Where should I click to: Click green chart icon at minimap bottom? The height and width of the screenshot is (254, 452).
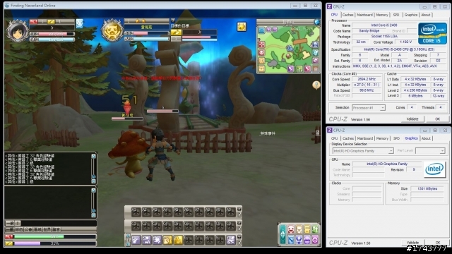pos(299,69)
